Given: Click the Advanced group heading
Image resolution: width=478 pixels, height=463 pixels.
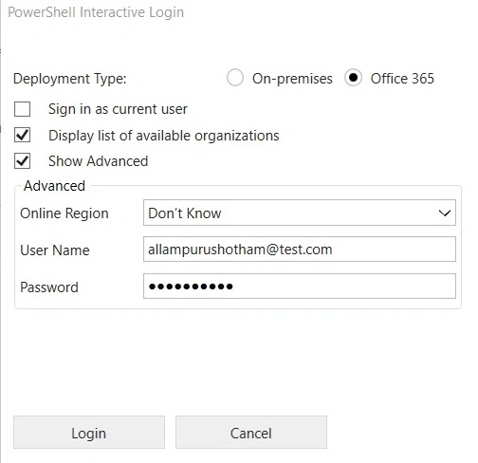Looking at the screenshot, I should 54,186.
